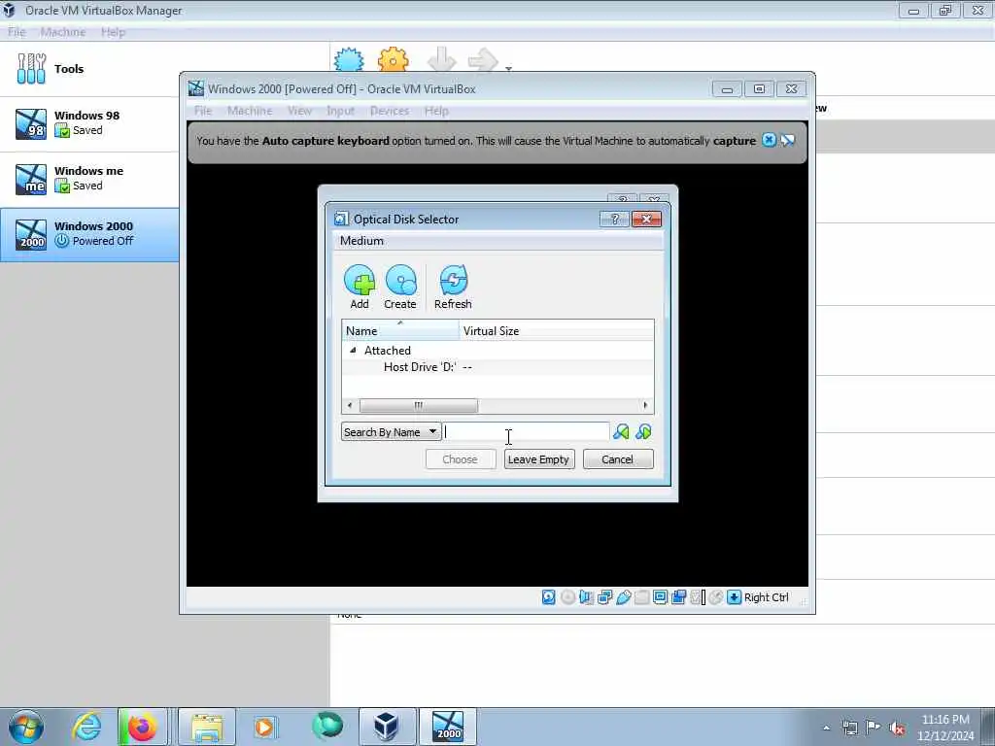The image size is (995, 746).
Task: Click the New machine gear icon in Manager
Action: [x=349, y=59]
